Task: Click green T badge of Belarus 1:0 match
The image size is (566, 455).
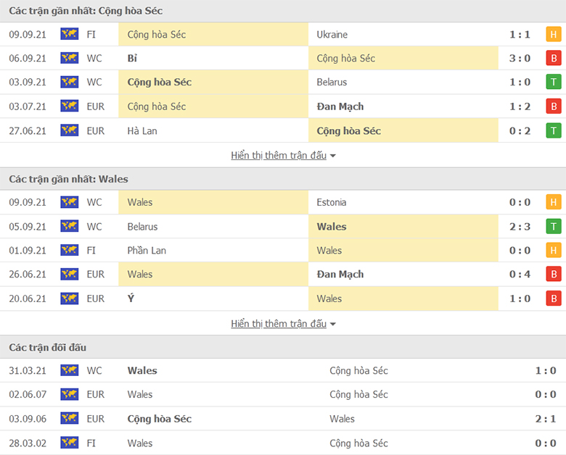Action: [x=554, y=82]
